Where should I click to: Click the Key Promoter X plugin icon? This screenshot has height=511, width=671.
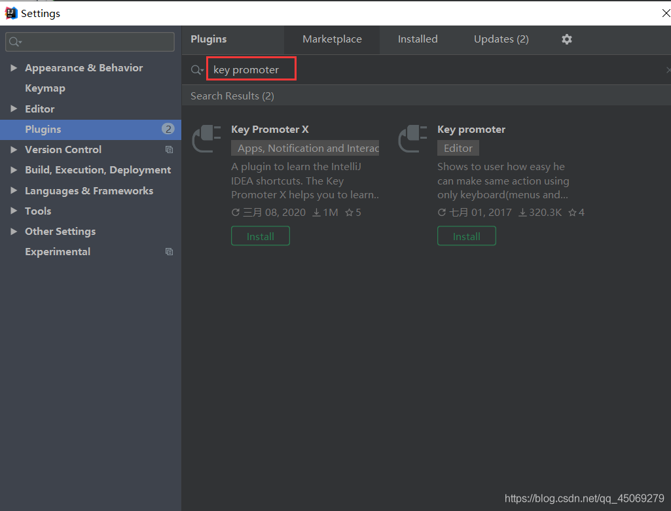207,138
